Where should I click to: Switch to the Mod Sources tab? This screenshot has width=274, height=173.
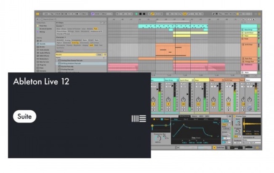click(184, 116)
